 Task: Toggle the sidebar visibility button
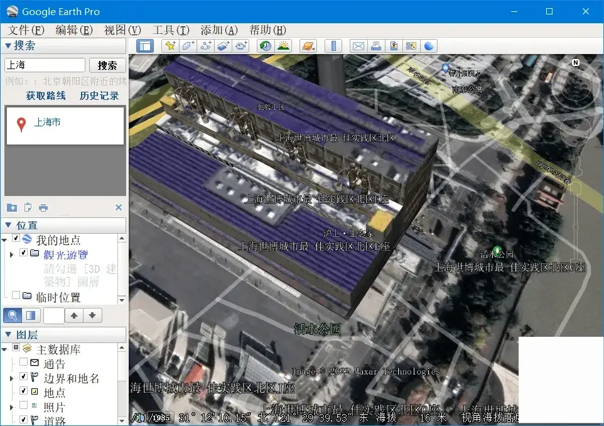coord(145,46)
